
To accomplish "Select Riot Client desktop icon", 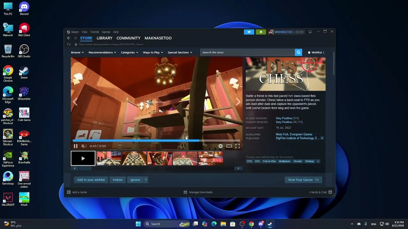I will (x=24, y=30).
